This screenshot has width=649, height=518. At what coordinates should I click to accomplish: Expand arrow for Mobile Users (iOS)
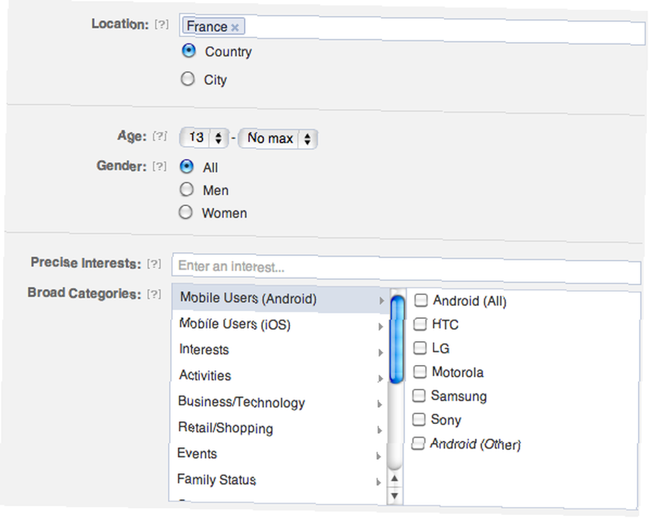[381, 327]
